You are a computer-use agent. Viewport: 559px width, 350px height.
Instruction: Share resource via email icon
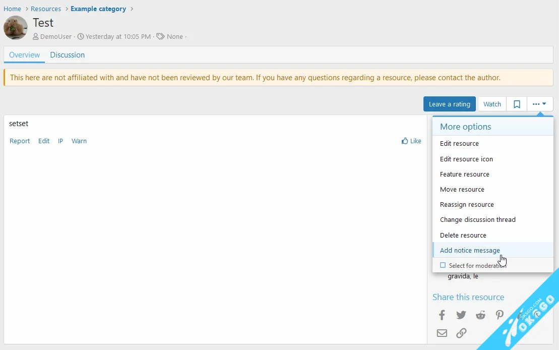coord(442,333)
